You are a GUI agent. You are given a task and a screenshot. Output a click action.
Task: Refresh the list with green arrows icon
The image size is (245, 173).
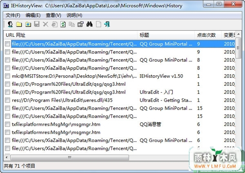click(63, 24)
